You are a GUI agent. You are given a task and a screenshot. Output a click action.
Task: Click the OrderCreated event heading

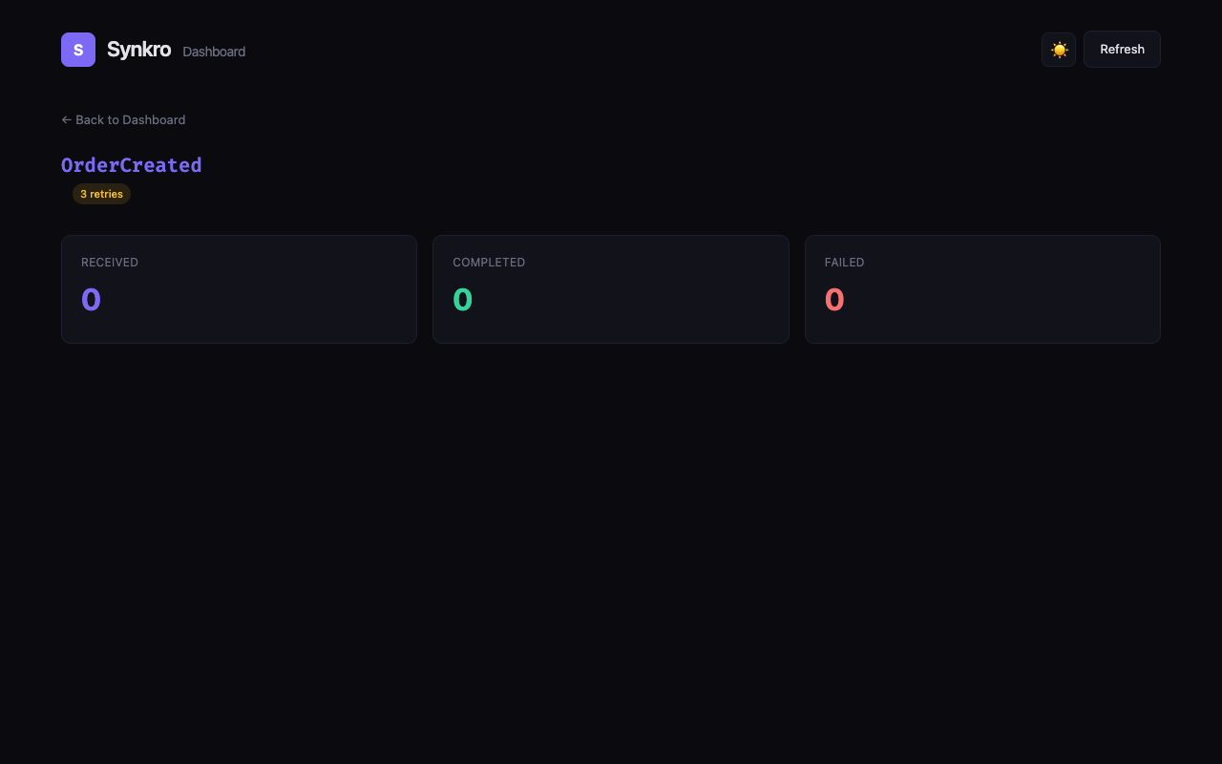[132, 165]
